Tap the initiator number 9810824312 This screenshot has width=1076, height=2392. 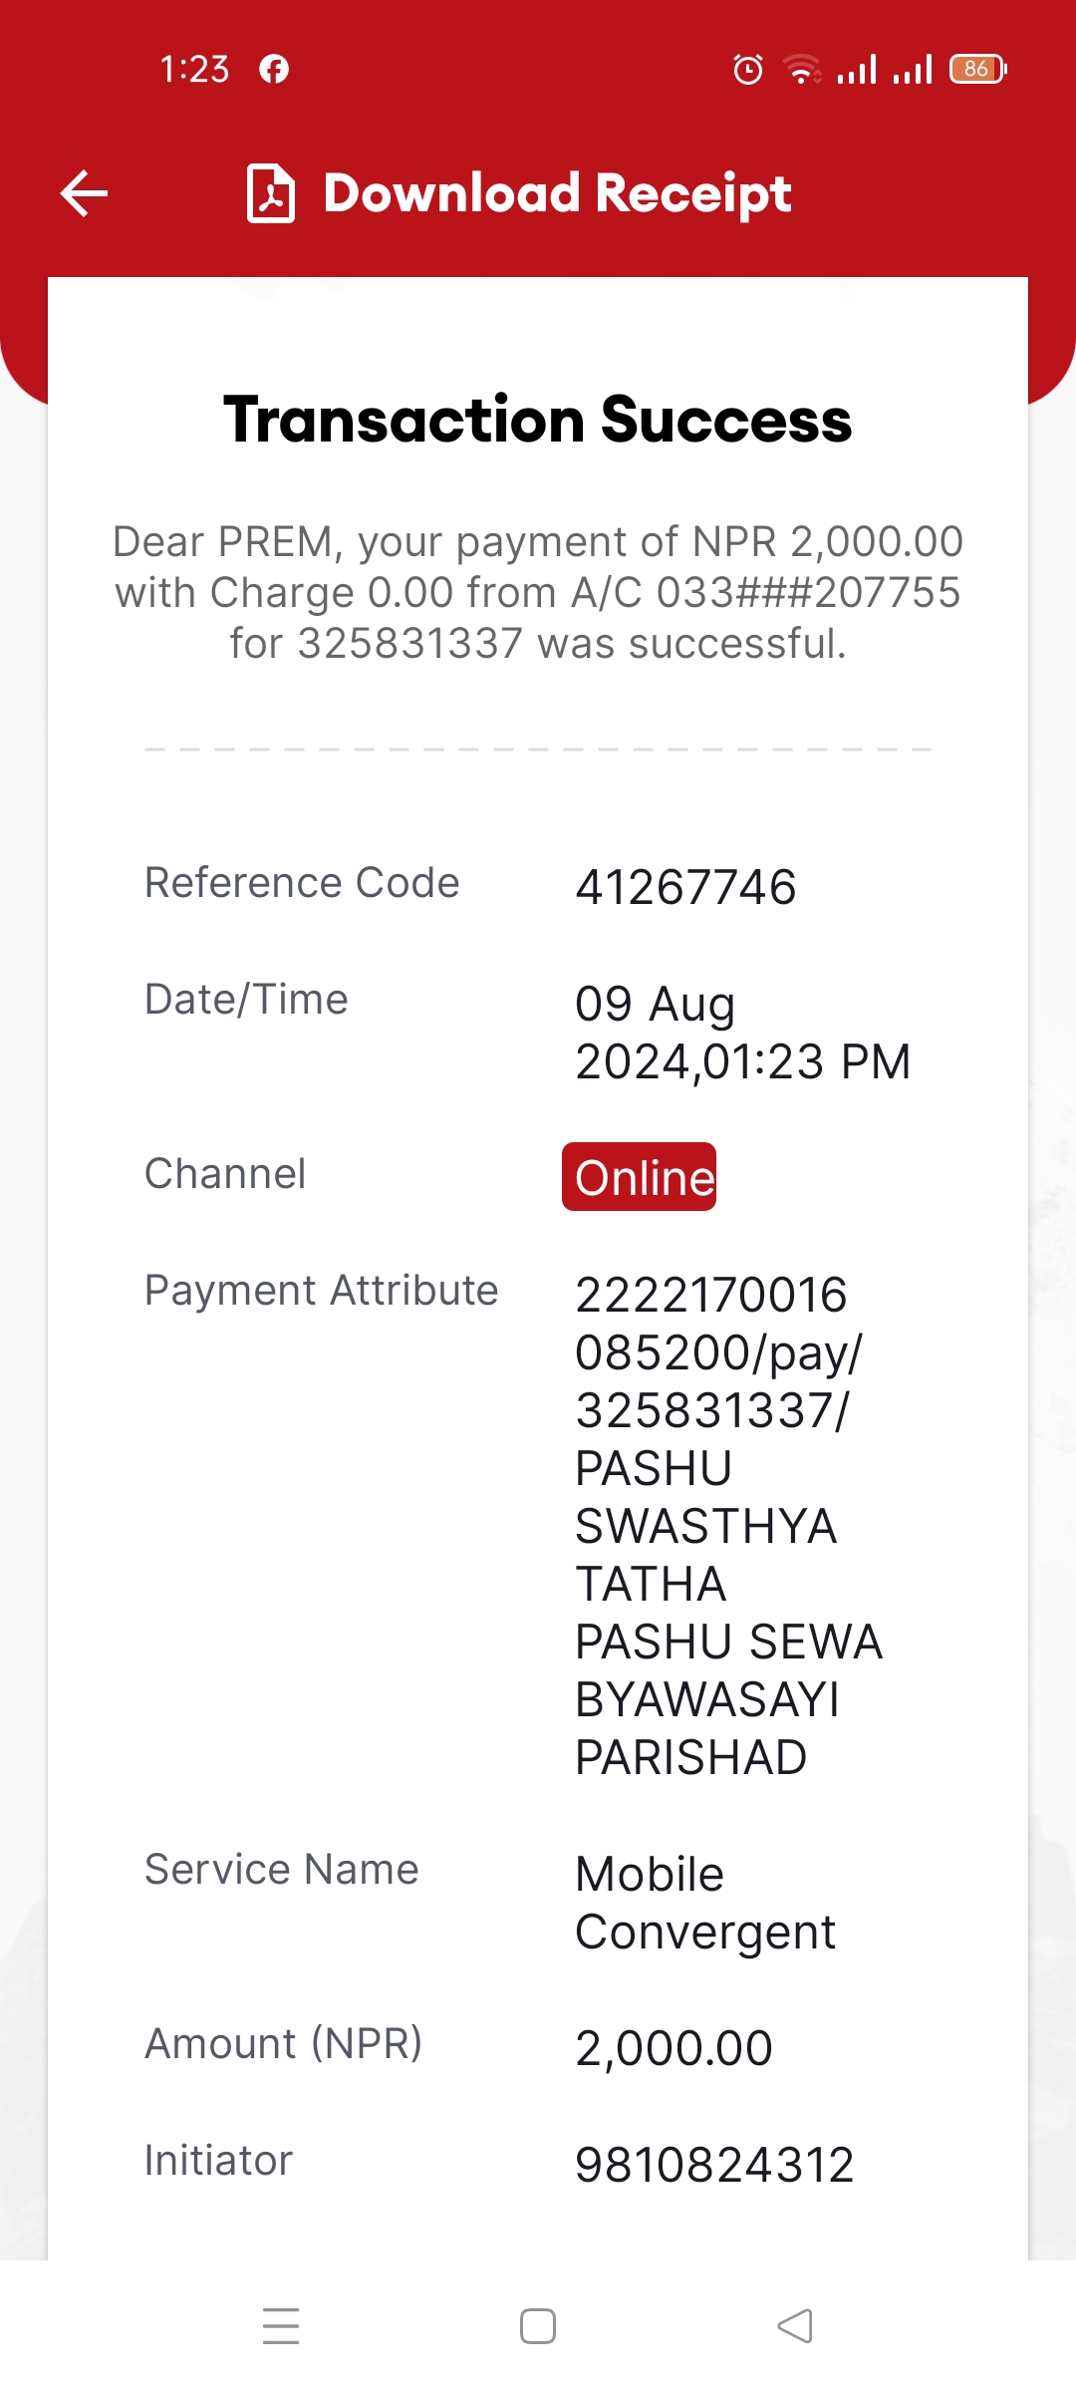click(x=714, y=2165)
